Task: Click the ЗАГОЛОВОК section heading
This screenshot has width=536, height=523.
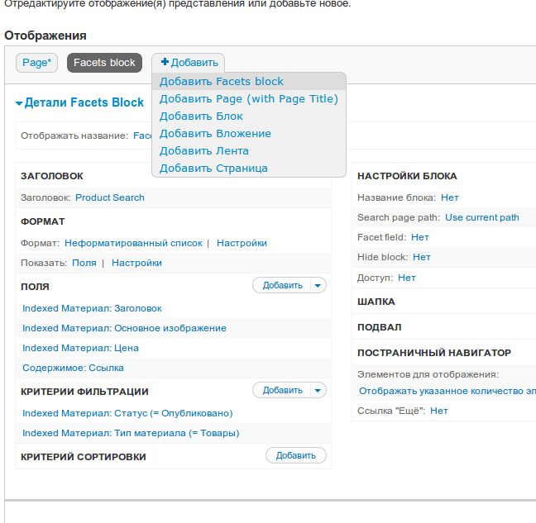Action: (52, 176)
